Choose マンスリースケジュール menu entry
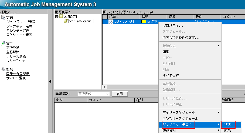 point(190,119)
